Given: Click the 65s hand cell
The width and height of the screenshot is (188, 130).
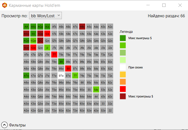Looking at the screenshot, I should click(89, 82).
